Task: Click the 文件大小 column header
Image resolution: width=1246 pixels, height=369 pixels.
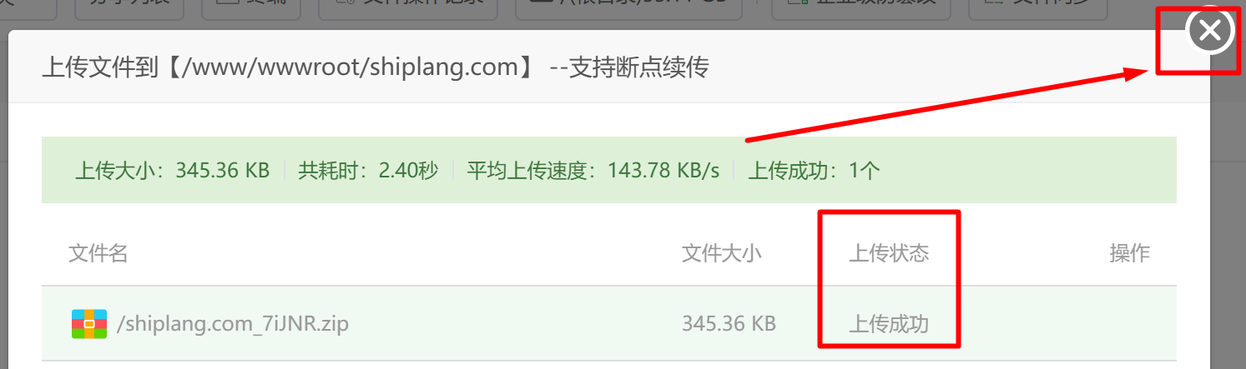Action: tap(722, 253)
